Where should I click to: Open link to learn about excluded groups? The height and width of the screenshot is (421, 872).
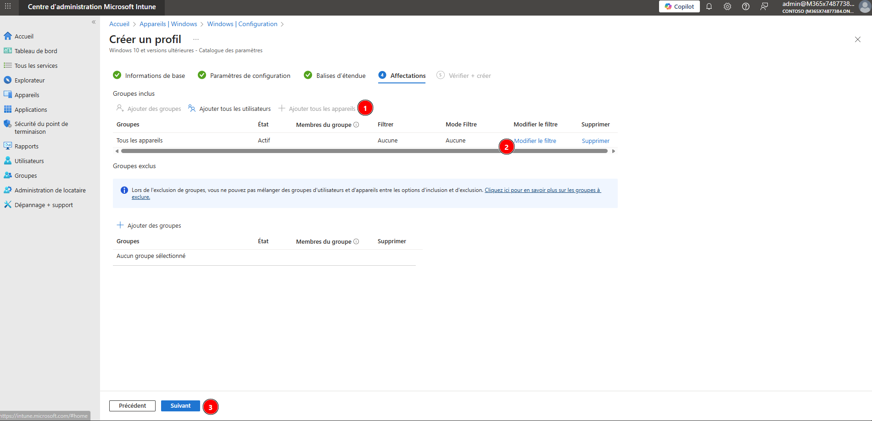[x=542, y=190]
